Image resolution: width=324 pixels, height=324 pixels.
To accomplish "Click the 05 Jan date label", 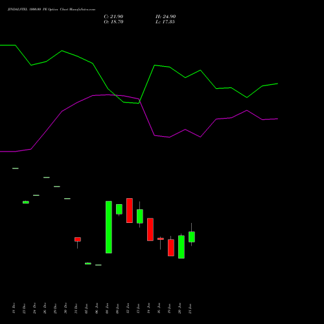I will point(86,308).
